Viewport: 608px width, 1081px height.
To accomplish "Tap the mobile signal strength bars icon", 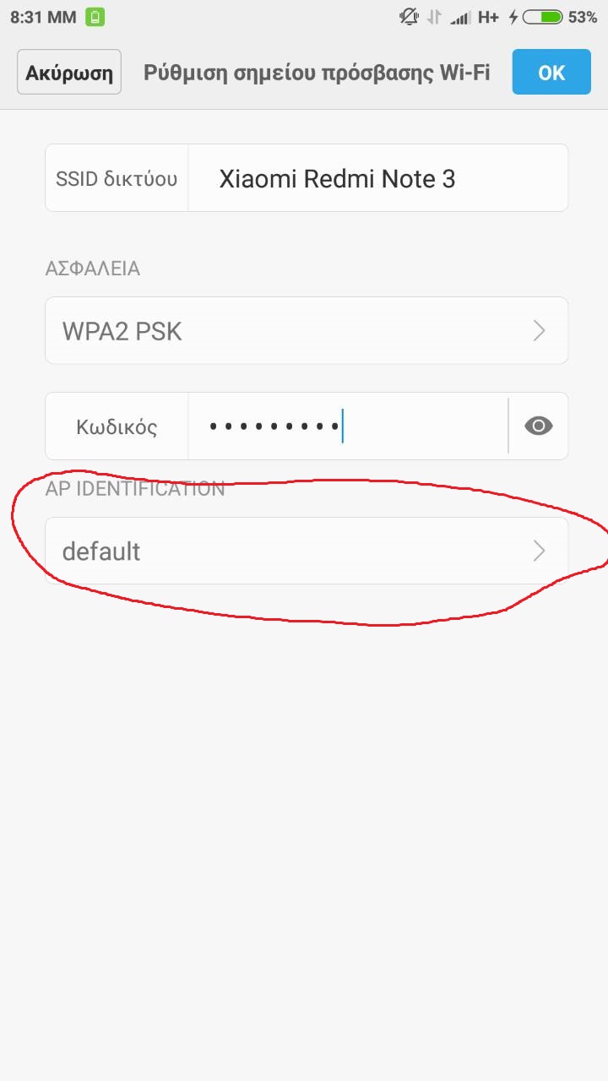I will 459,17.
